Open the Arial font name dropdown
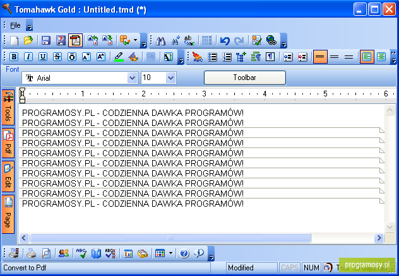The image size is (399, 276). (x=132, y=78)
